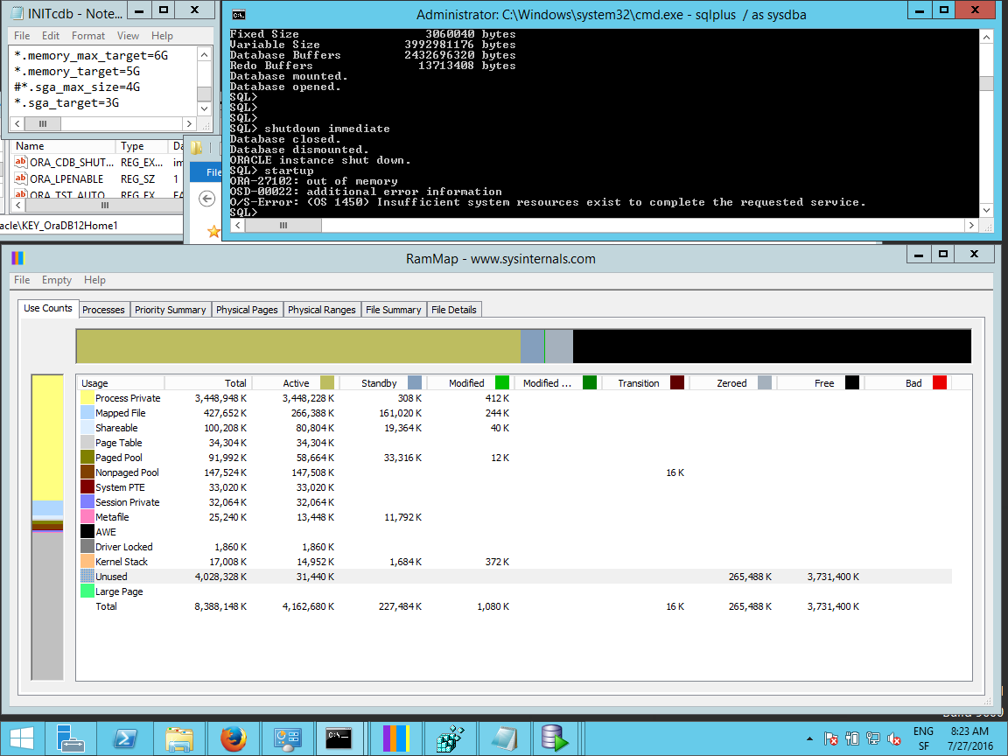Click the cmd window horizontal scroll right arrow
The width and height of the screenshot is (1008, 756).
pyautogui.click(x=971, y=225)
